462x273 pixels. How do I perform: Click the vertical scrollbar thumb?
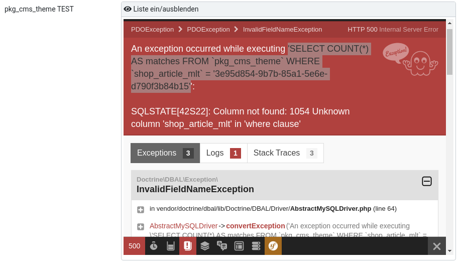[449, 52]
